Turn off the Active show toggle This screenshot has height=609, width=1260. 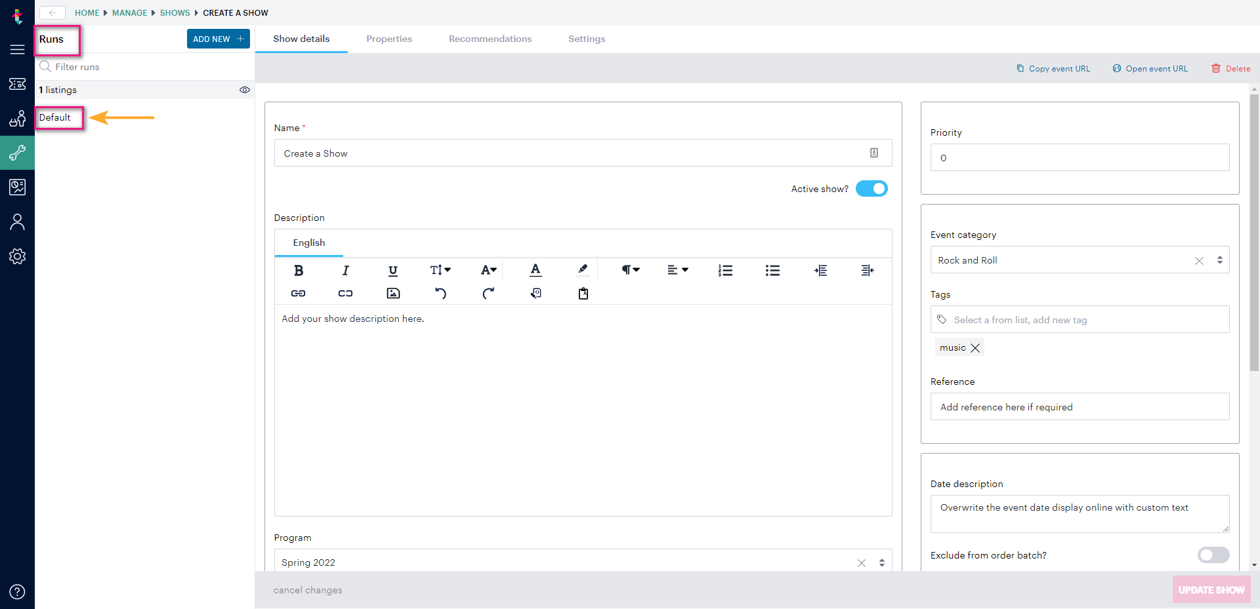click(x=871, y=188)
